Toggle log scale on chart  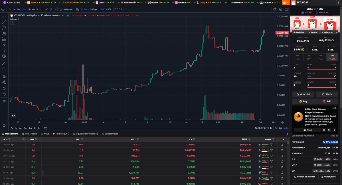280,128
